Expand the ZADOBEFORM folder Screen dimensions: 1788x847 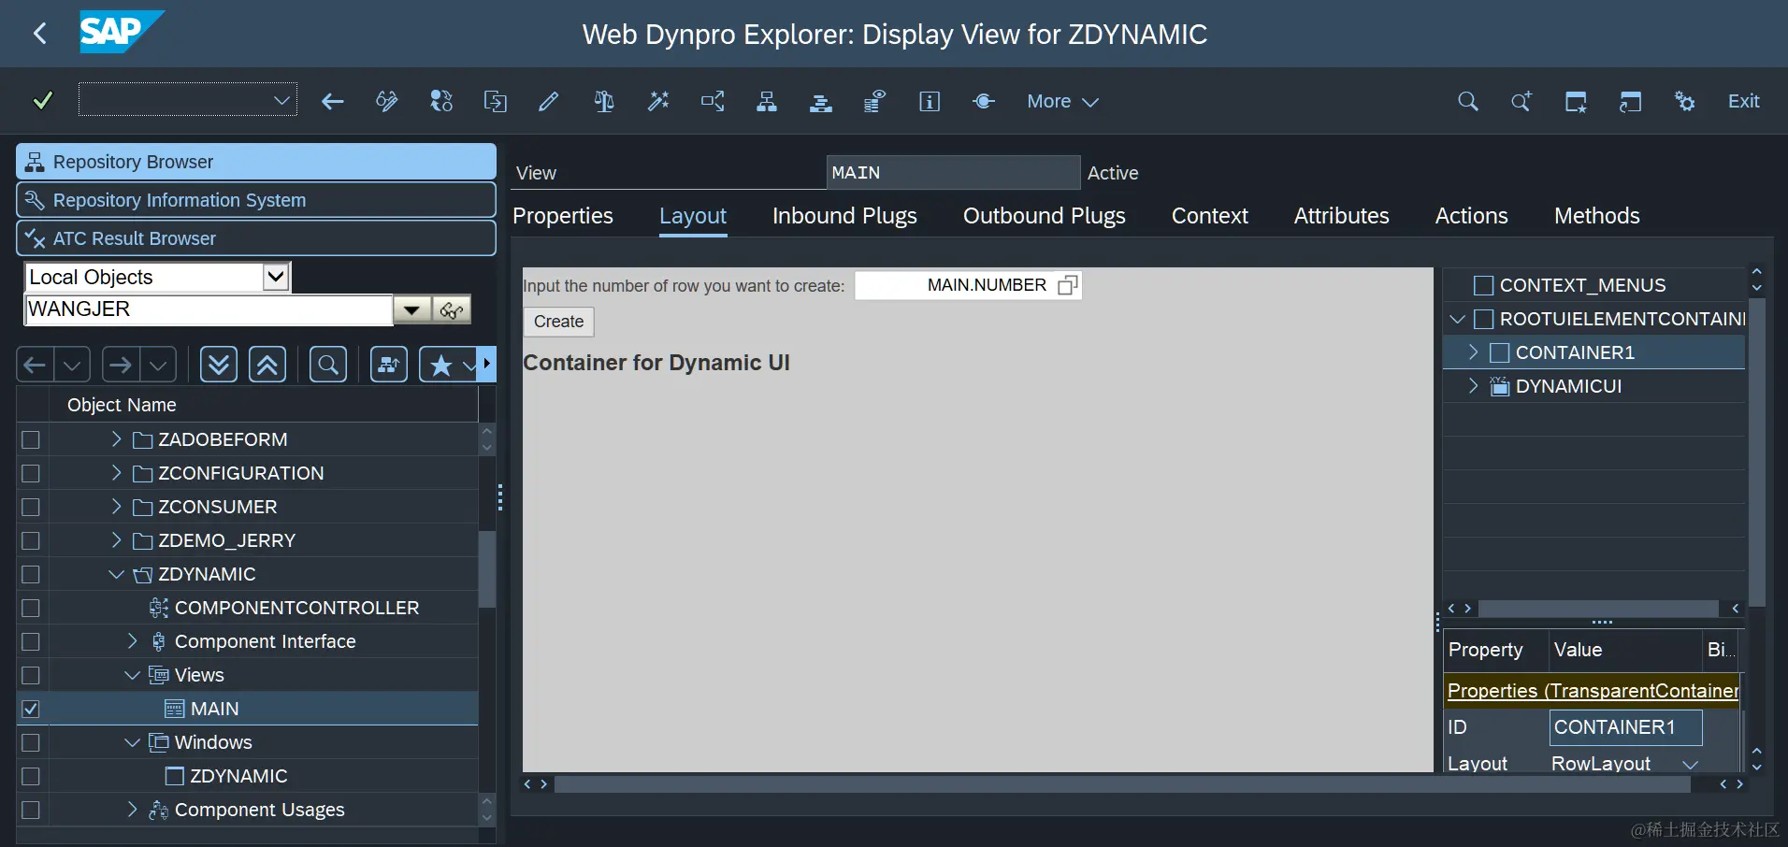pos(116,438)
